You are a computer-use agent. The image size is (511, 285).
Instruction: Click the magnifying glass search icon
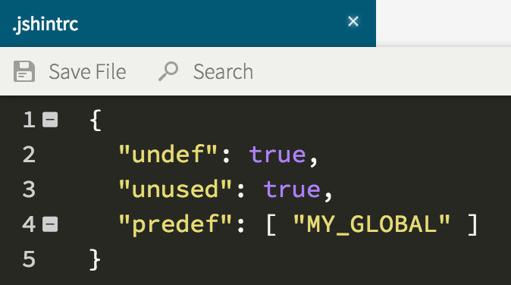(168, 71)
